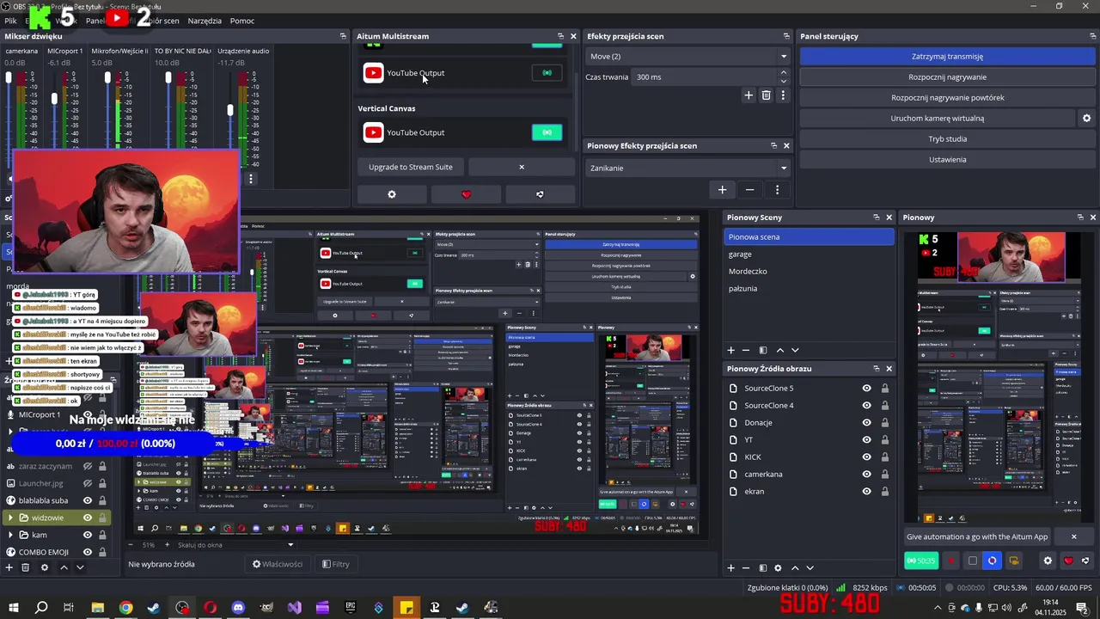Click Tryb studia button
Viewport: 1100px width, 619px height.
coord(947,139)
